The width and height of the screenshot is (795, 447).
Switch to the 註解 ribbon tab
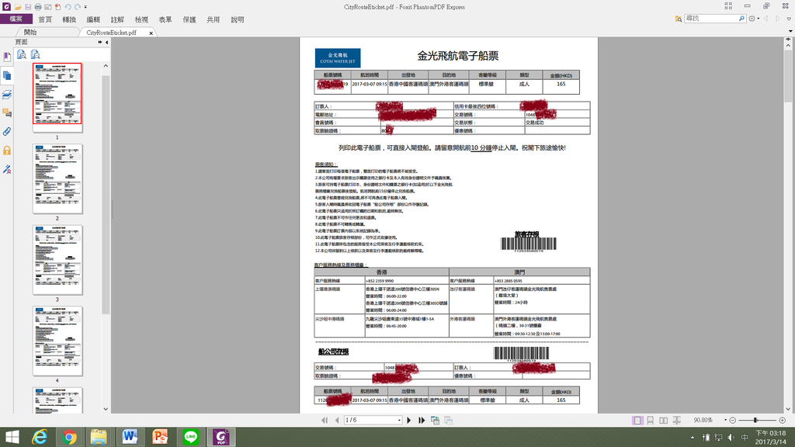[x=117, y=19]
